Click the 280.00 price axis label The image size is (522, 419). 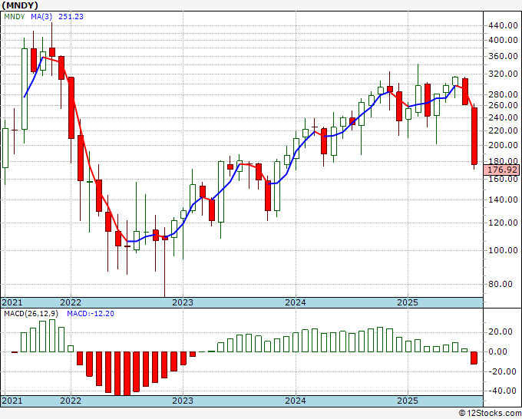(x=503, y=94)
